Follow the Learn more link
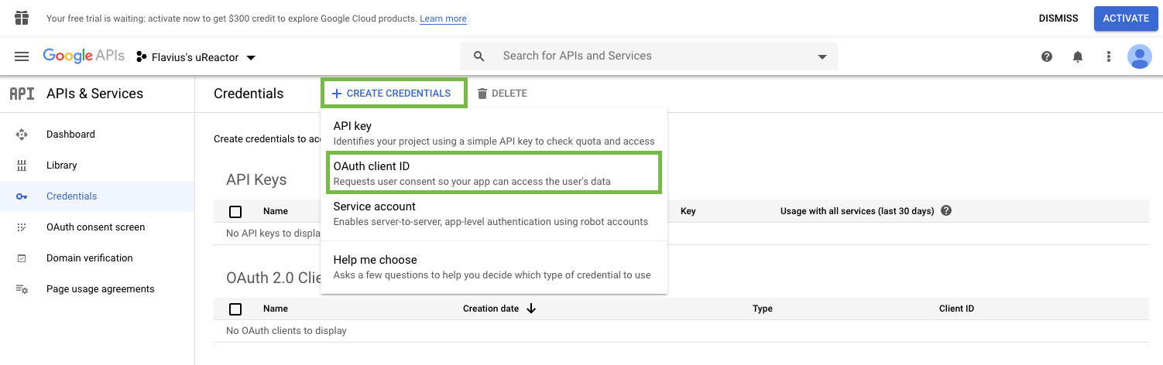The width and height of the screenshot is (1163, 365). (x=443, y=19)
